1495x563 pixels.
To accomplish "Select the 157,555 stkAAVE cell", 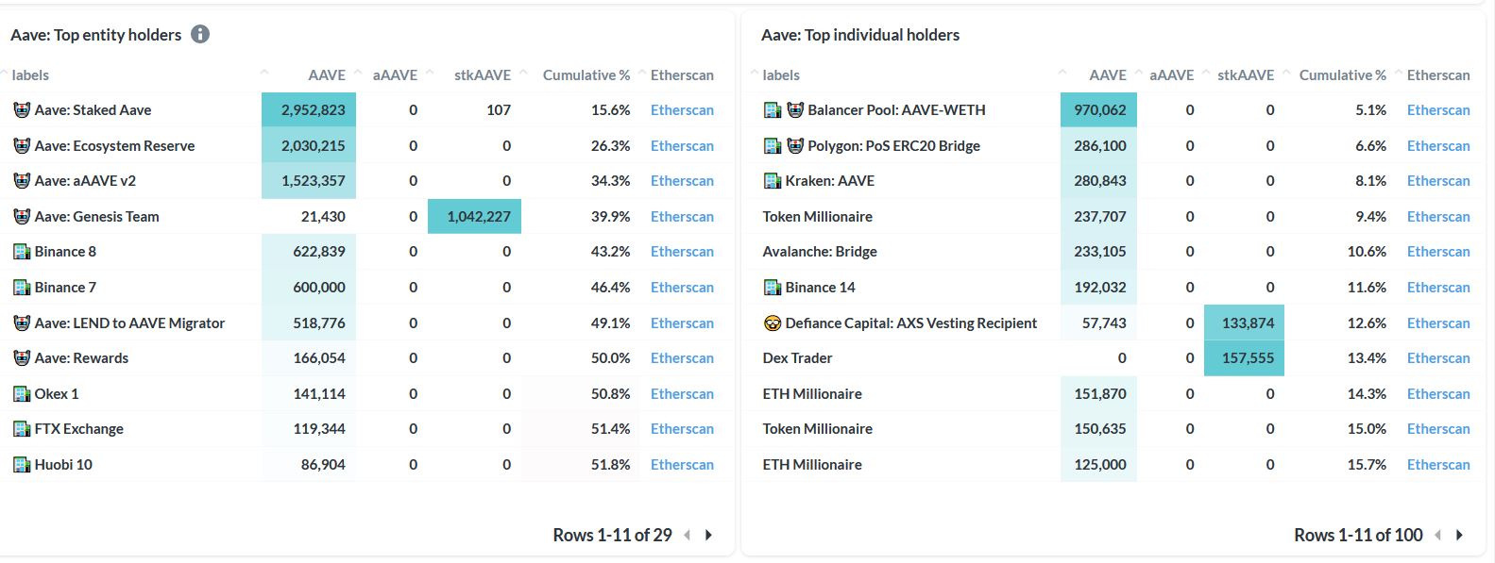I will pyautogui.click(x=1244, y=357).
